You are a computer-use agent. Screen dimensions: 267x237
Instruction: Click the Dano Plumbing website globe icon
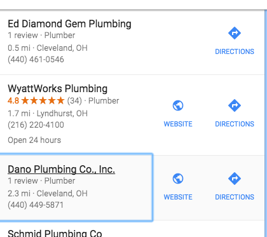178,179
